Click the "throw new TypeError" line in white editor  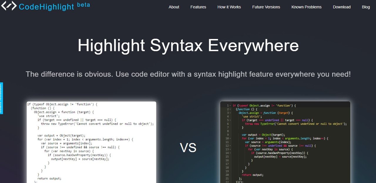tap(97, 124)
